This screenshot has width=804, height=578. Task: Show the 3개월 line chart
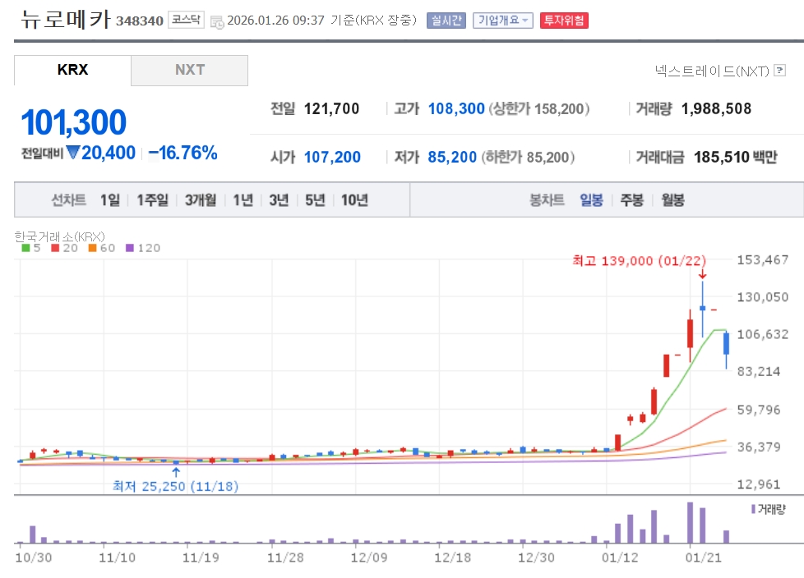(x=201, y=200)
